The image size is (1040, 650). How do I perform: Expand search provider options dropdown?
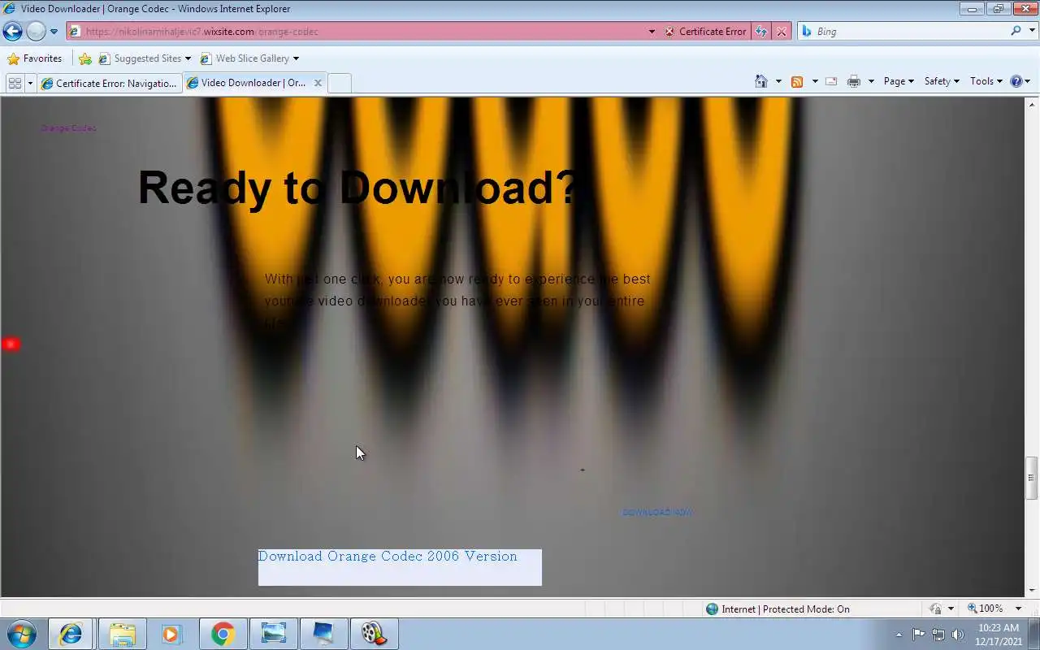1031,31
